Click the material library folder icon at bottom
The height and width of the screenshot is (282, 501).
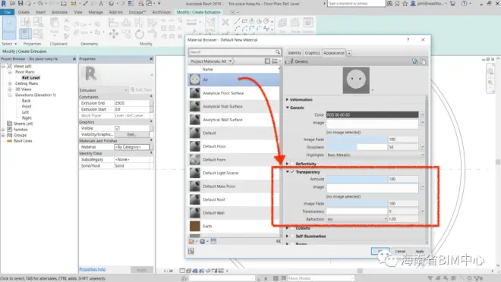pos(192,242)
